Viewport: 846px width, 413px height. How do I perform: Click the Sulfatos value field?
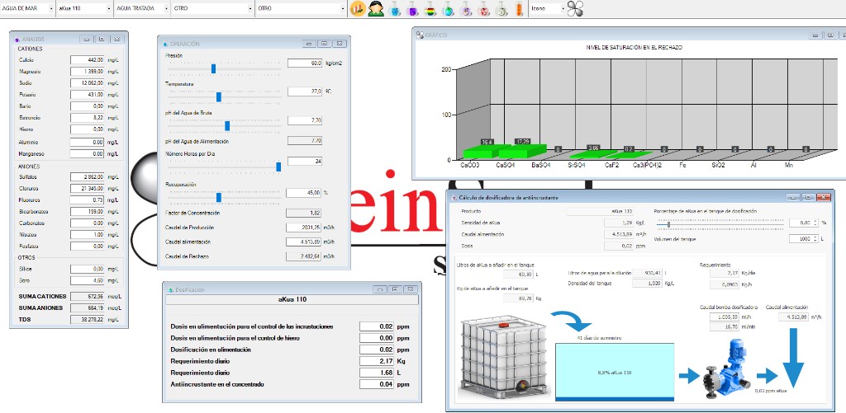(87, 176)
